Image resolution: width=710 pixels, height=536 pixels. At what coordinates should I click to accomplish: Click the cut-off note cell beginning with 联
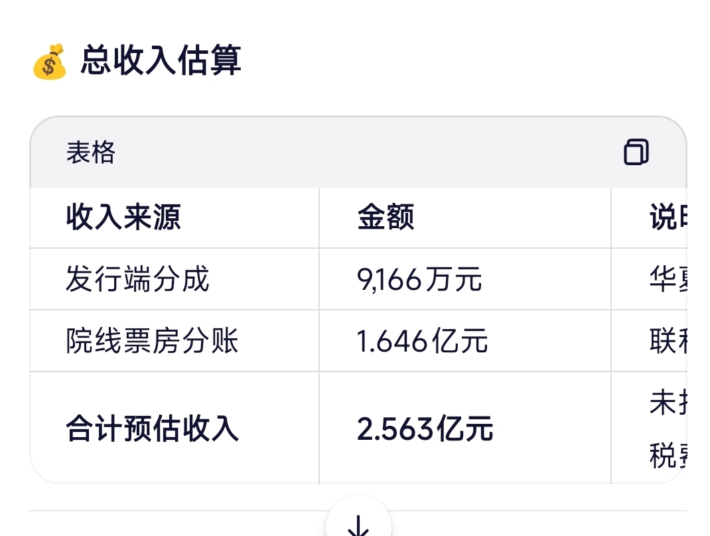click(x=666, y=341)
